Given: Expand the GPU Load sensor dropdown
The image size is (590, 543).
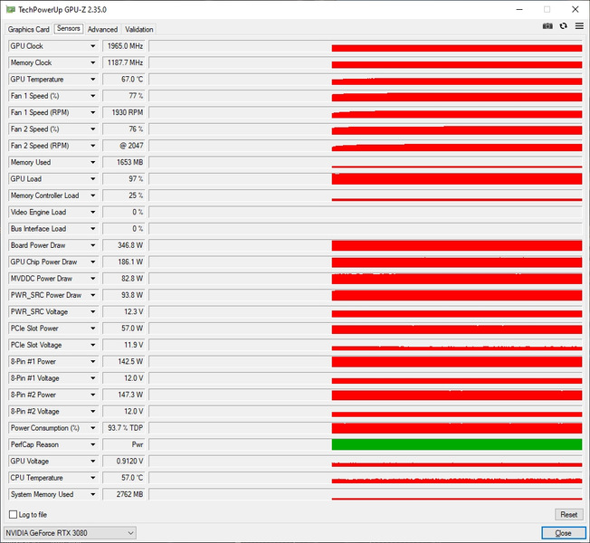Looking at the screenshot, I should point(92,179).
